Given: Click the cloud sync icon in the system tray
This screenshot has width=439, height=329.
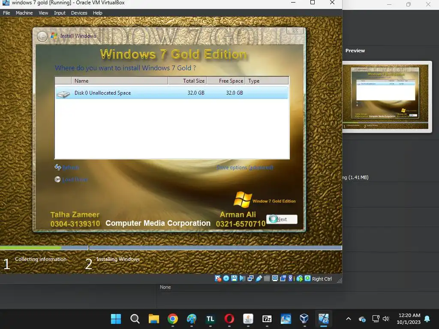Looking at the screenshot, I should 362,319.
